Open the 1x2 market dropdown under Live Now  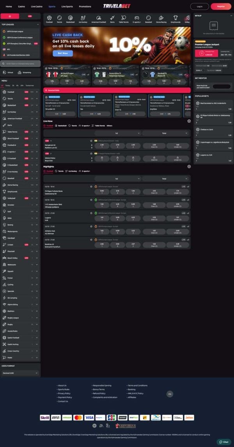pyautogui.click(x=118, y=133)
